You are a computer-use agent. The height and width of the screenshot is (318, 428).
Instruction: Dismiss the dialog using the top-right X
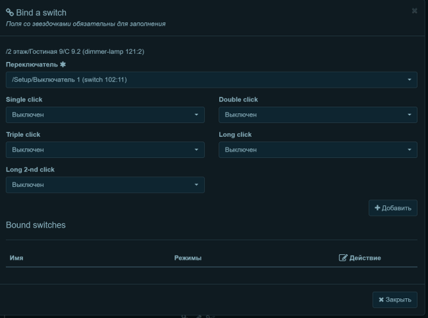point(414,11)
